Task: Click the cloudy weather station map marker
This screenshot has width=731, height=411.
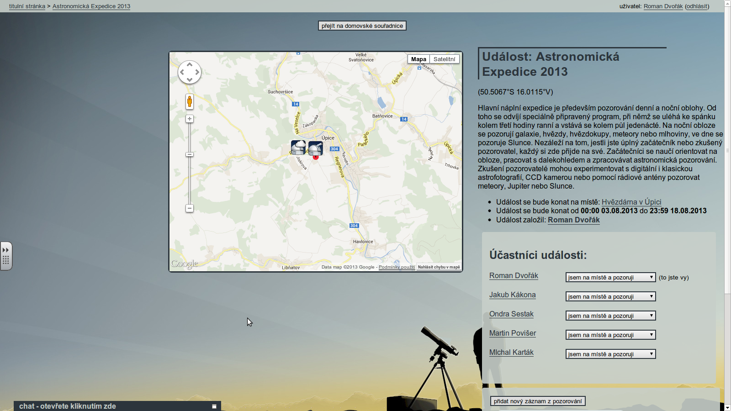Action: click(298, 148)
